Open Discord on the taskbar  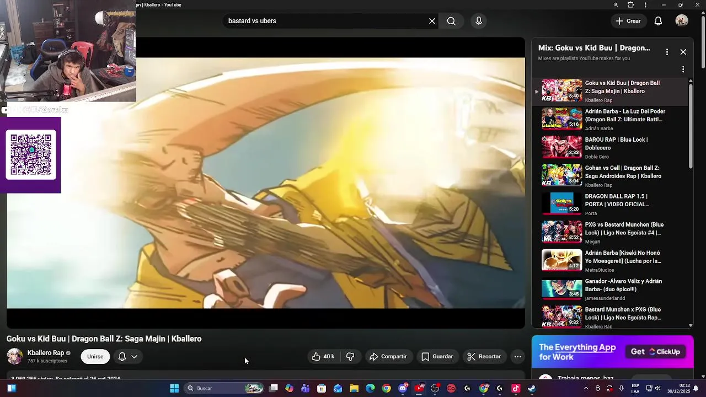click(403, 388)
